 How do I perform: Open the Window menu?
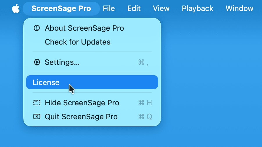pyautogui.click(x=239, y=8)
